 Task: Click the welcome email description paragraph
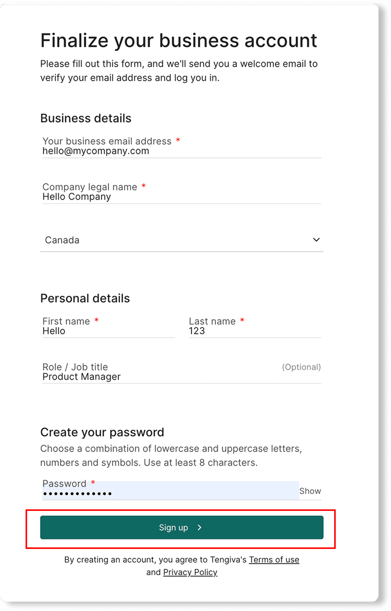pos(179,71)
